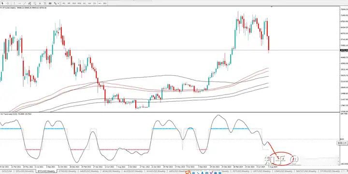The width and height of the screenshot is (348, 174).
Task: Click the 3 Sep 2023 date label
Action: click(203, 166)
